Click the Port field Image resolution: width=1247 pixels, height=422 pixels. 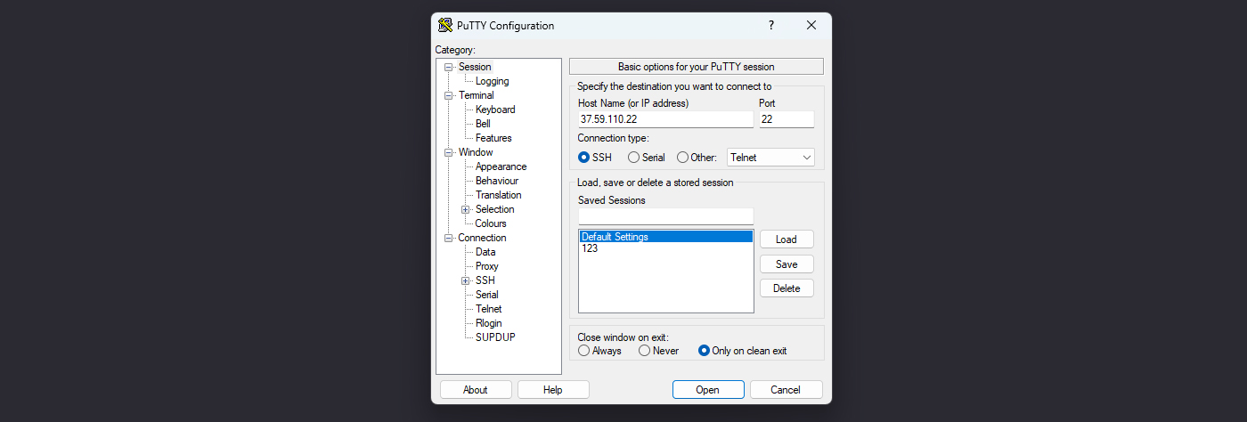point(787,119)
